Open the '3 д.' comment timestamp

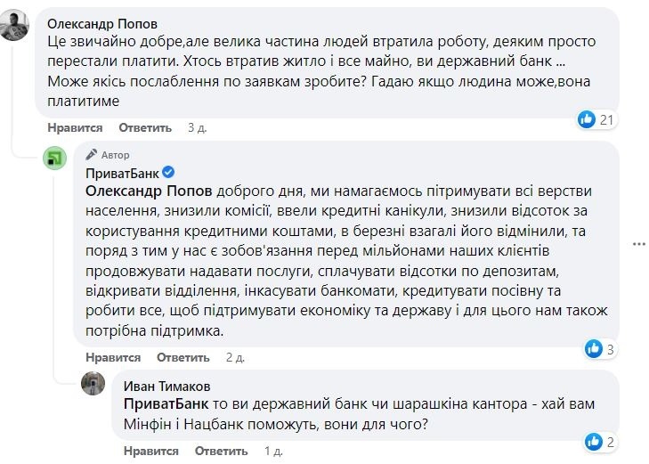[197, 127]
